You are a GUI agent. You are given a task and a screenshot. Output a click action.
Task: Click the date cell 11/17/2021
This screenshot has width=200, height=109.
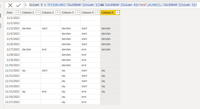click(x=12, y=102)
